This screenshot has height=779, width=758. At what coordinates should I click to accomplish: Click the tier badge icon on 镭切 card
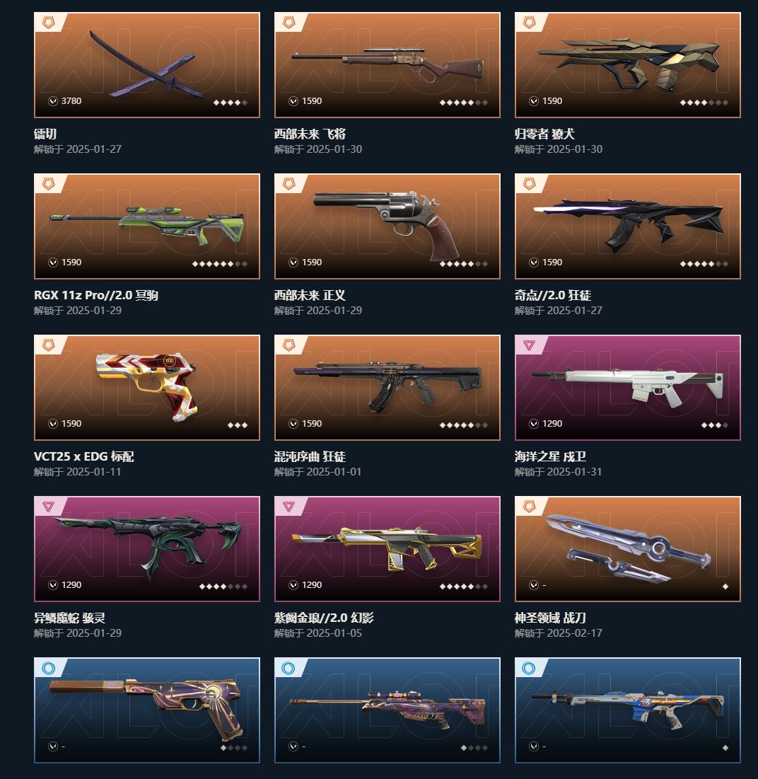coord(48,23)
